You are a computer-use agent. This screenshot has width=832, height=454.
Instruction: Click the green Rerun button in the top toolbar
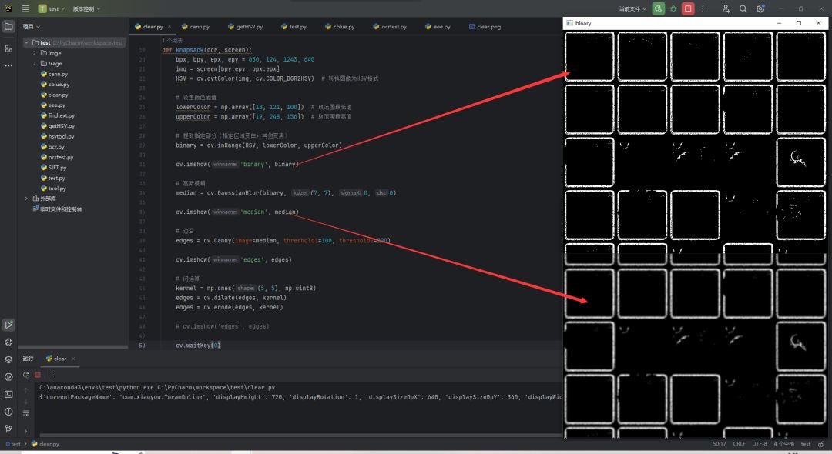[658, 8]
